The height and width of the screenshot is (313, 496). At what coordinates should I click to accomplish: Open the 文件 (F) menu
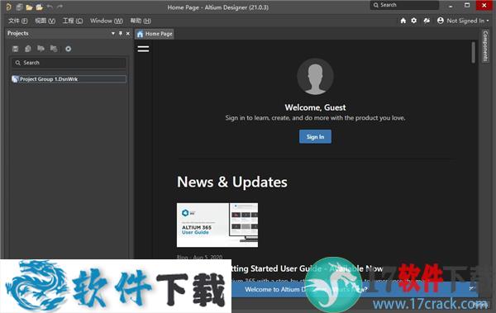point(17,21)
